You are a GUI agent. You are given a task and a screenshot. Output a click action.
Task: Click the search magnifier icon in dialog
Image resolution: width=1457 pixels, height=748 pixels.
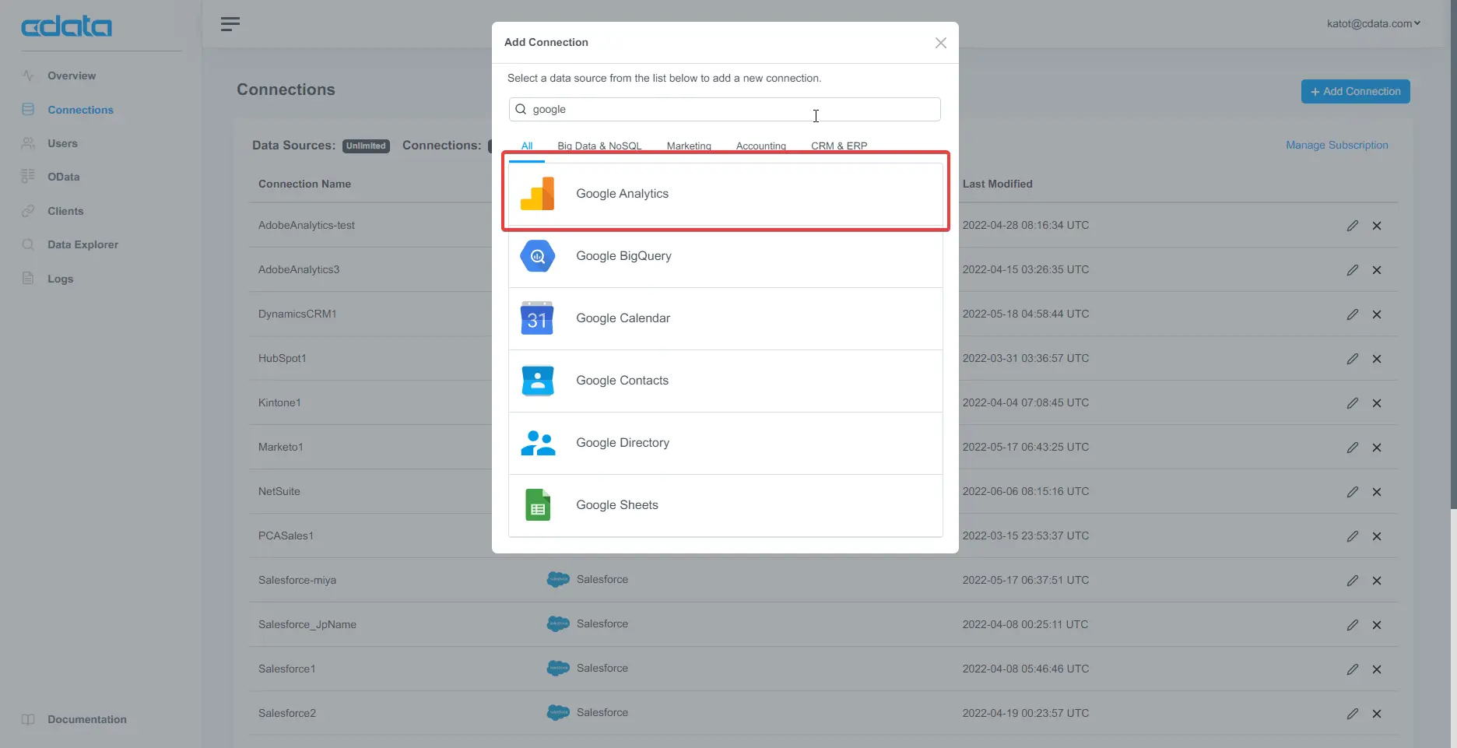click(521, 109)
